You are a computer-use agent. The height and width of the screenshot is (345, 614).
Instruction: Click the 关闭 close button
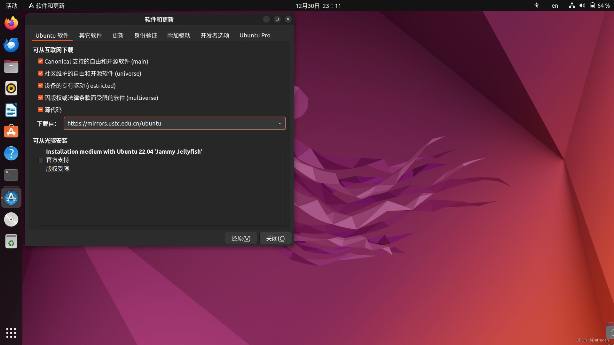click(x=275, y=238)
